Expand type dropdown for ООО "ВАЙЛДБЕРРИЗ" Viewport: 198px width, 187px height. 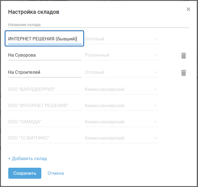pos(121,90)
